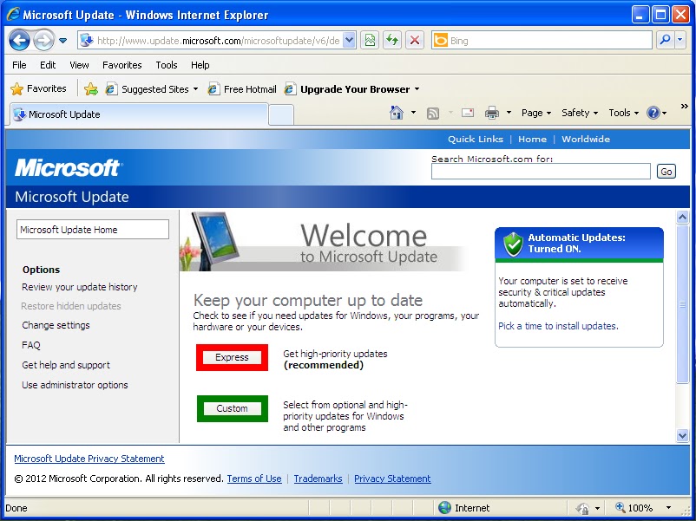Open the Favorites menu
Viewport: 696px width, 521px height.
click(122, 65)
